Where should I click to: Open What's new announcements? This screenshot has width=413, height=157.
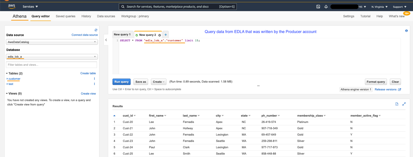pos(397,16)
